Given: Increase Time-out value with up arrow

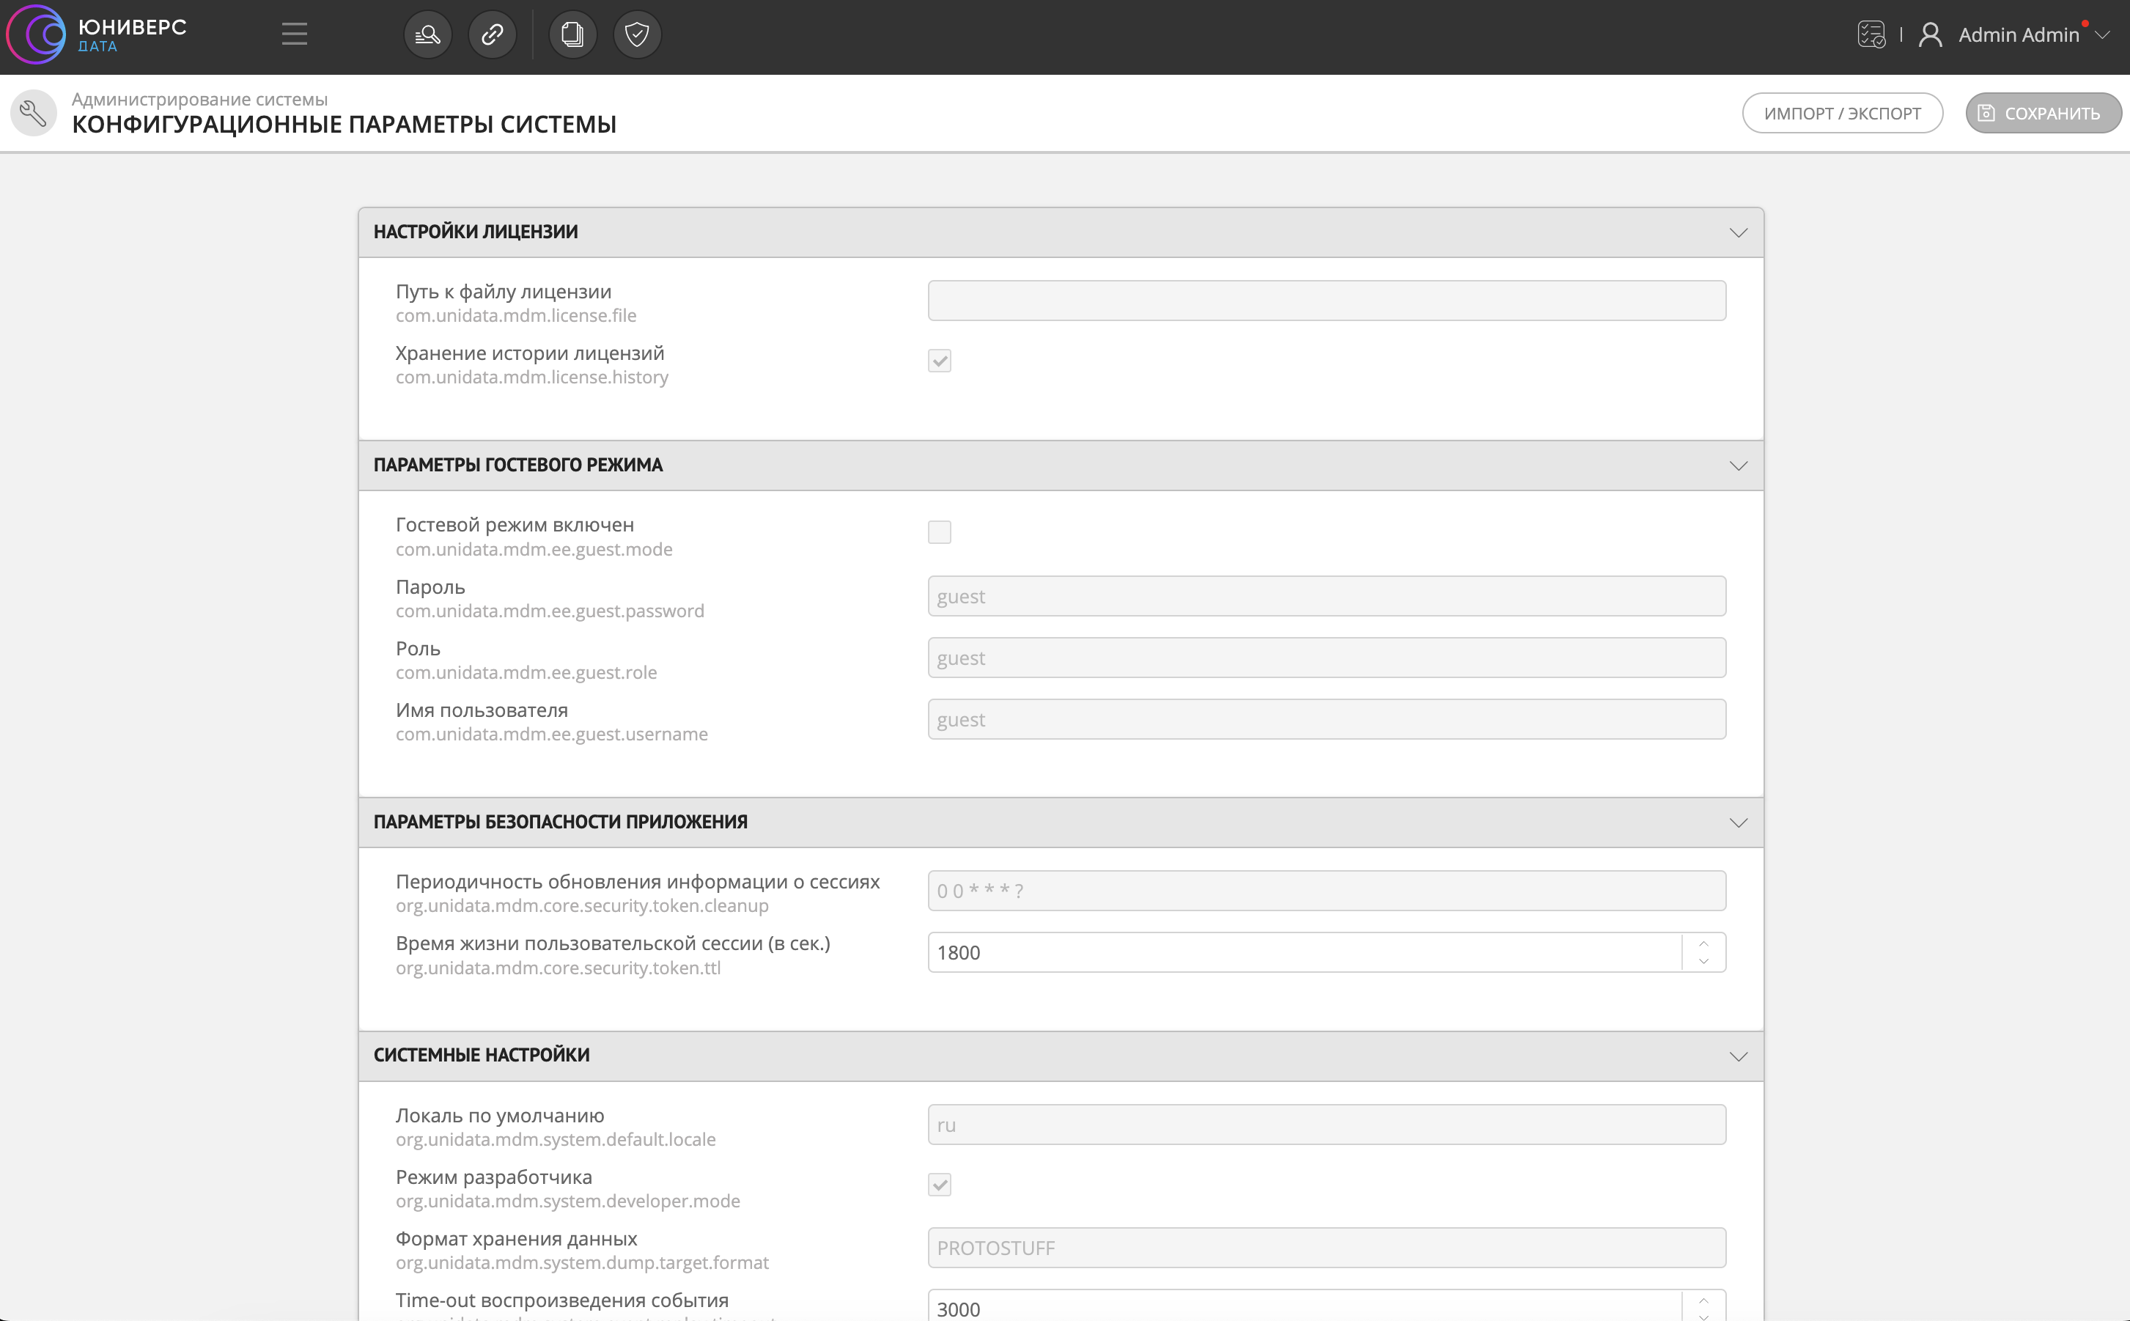Looking at the screenshot, I should [x=1703, y=1301].
